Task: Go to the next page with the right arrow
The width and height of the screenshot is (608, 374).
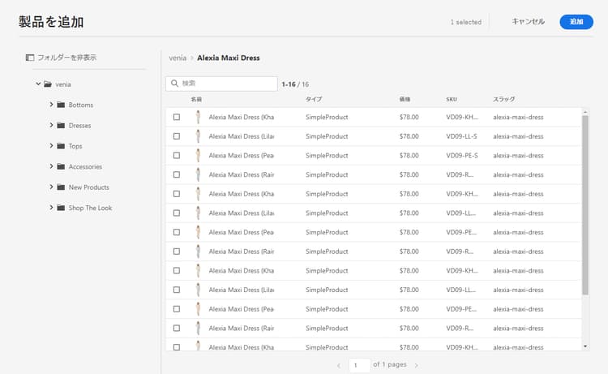Action: click(x=417, y=365)
